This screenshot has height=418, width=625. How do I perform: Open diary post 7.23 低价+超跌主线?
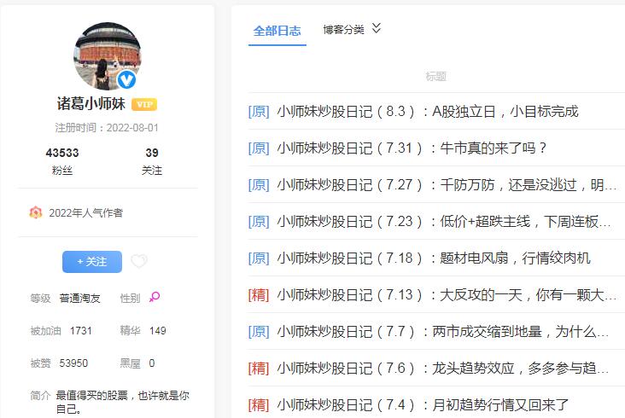(x=444, y=221)
